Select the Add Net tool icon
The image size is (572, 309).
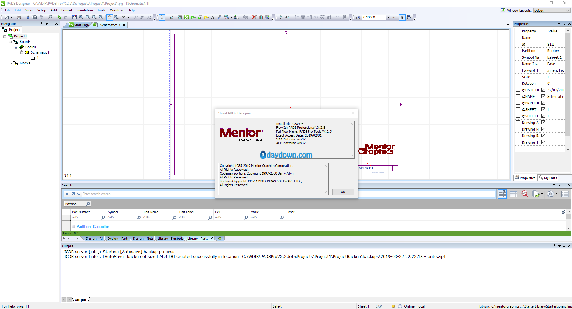(x=193, y=17)
